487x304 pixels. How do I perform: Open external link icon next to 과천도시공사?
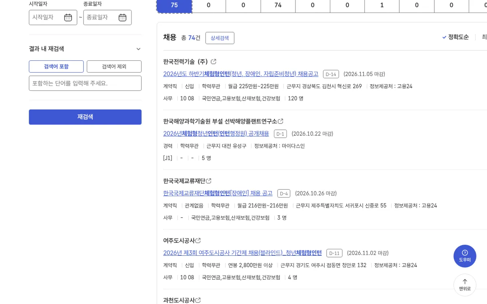pyautogui.click(x=198, y=300)
